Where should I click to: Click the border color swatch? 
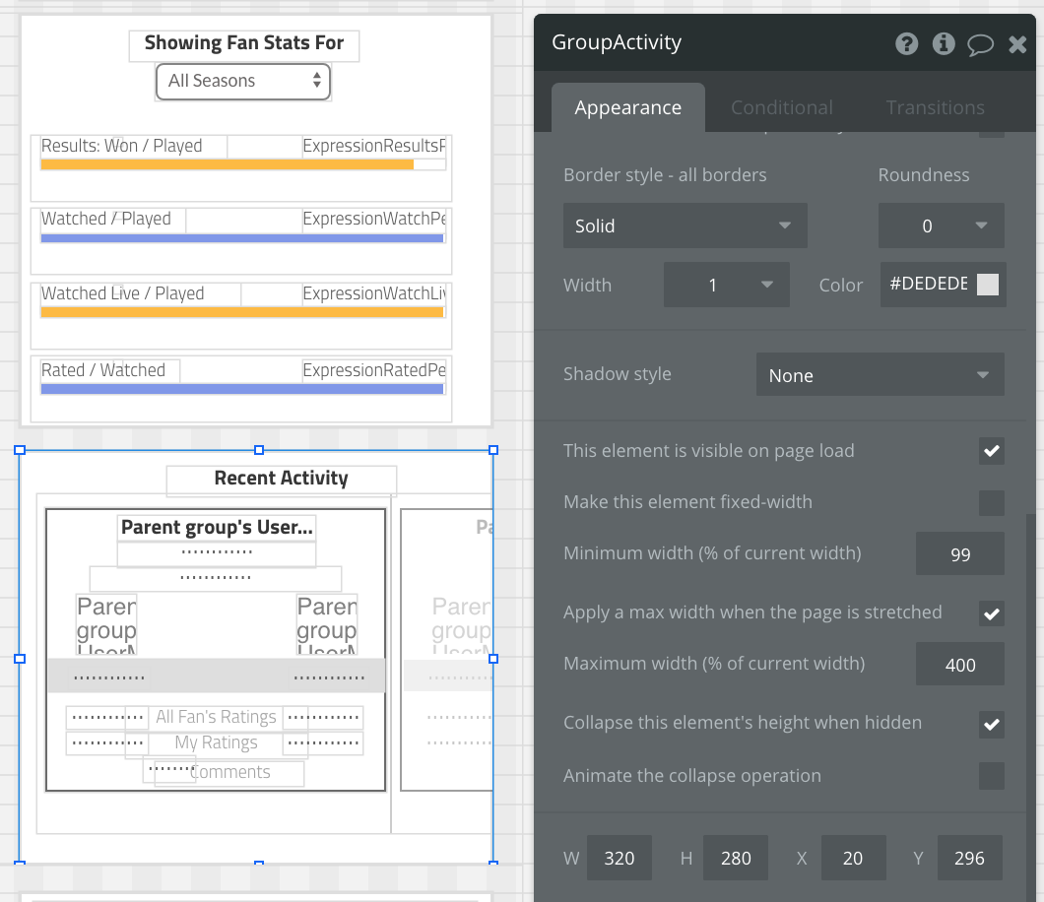click(x=987, y=285)
